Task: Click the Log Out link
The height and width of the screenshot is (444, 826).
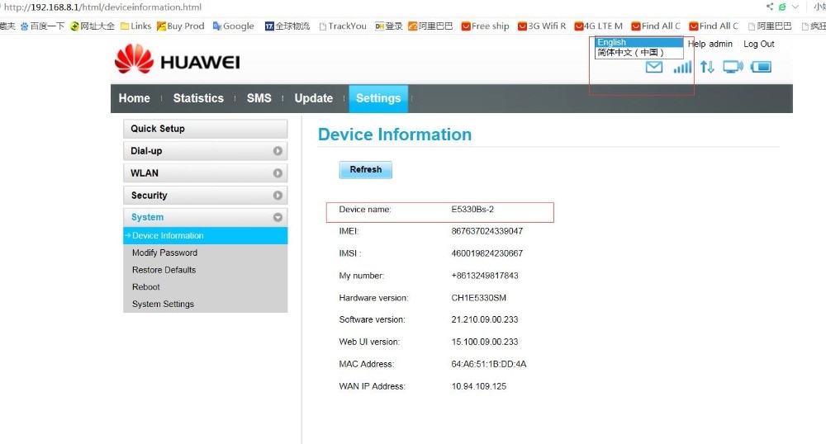Action: [x=758, y=44]
